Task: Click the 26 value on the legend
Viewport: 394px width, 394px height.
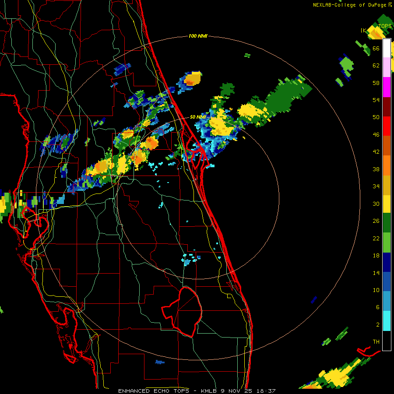Action: click(376, 221)
